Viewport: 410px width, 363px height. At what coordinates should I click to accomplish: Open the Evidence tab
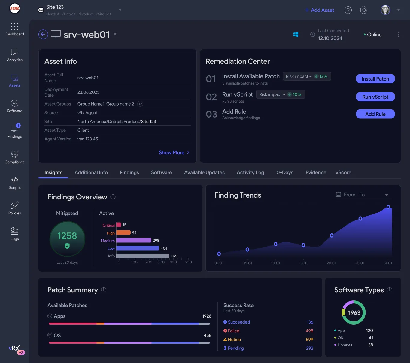coord(316,172)
